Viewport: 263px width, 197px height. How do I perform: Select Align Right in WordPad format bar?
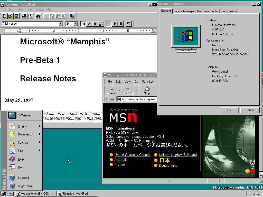(x=121, y=24)
